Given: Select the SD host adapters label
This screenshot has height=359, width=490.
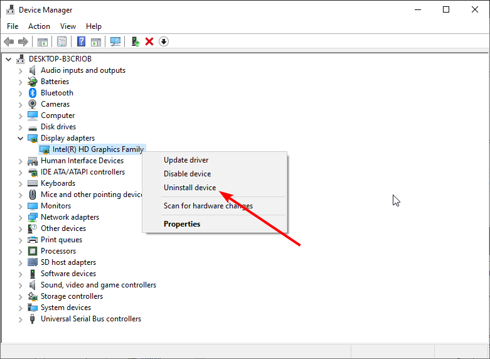Looking at the screenshot, I should (68, 262).
